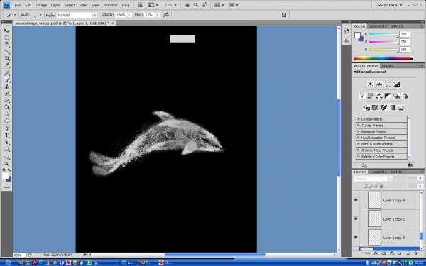Close the sourceimage-water.psd document tab
The width and height of the screenshot is (426, 266).
[x=112, y=23]
